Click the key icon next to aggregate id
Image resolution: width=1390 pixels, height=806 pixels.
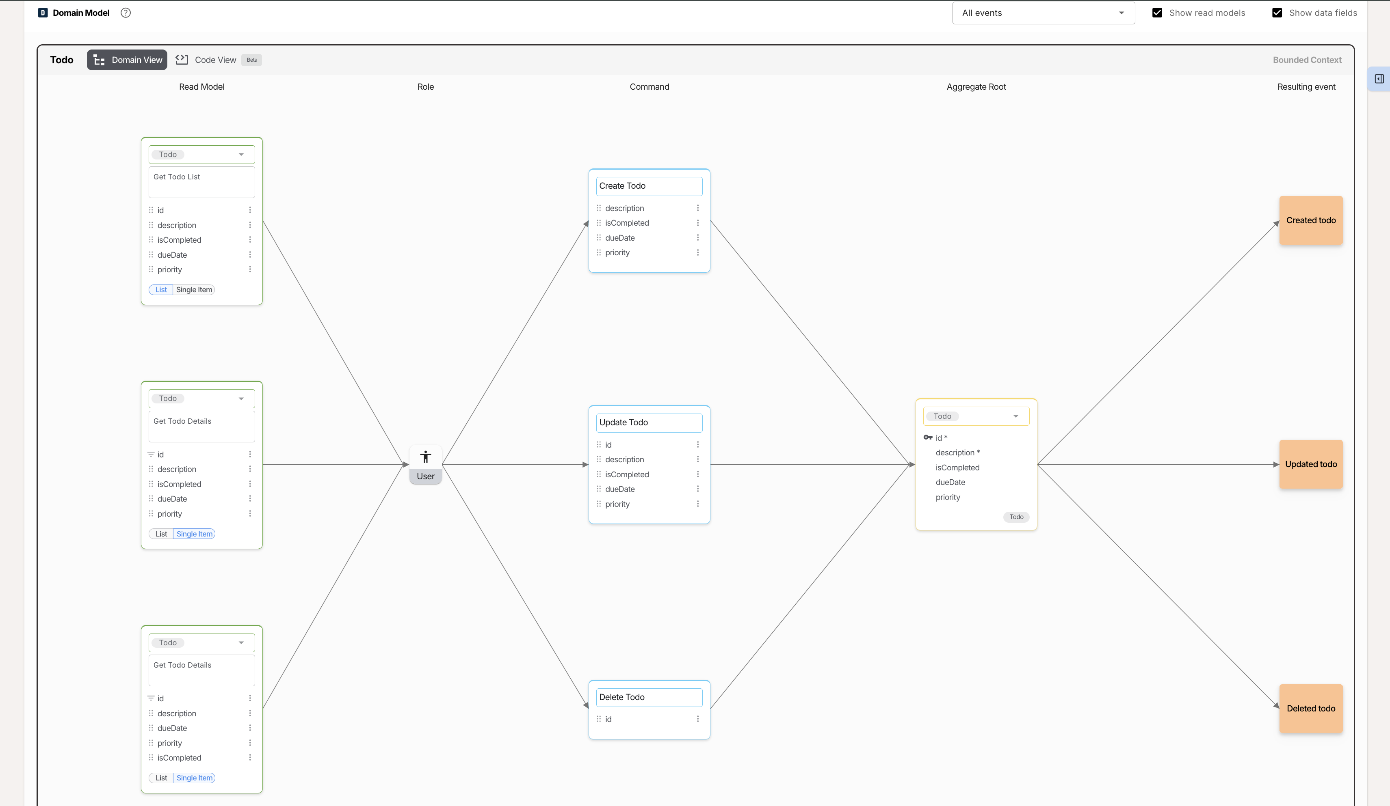pos(928,437)
